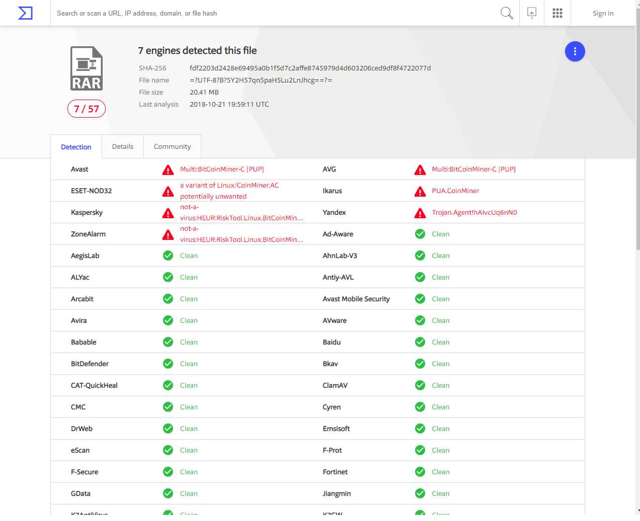The image size is (640, 521).
Task: Click the Avast Mobile Security engine name
Action: click(x=356, y=299)
